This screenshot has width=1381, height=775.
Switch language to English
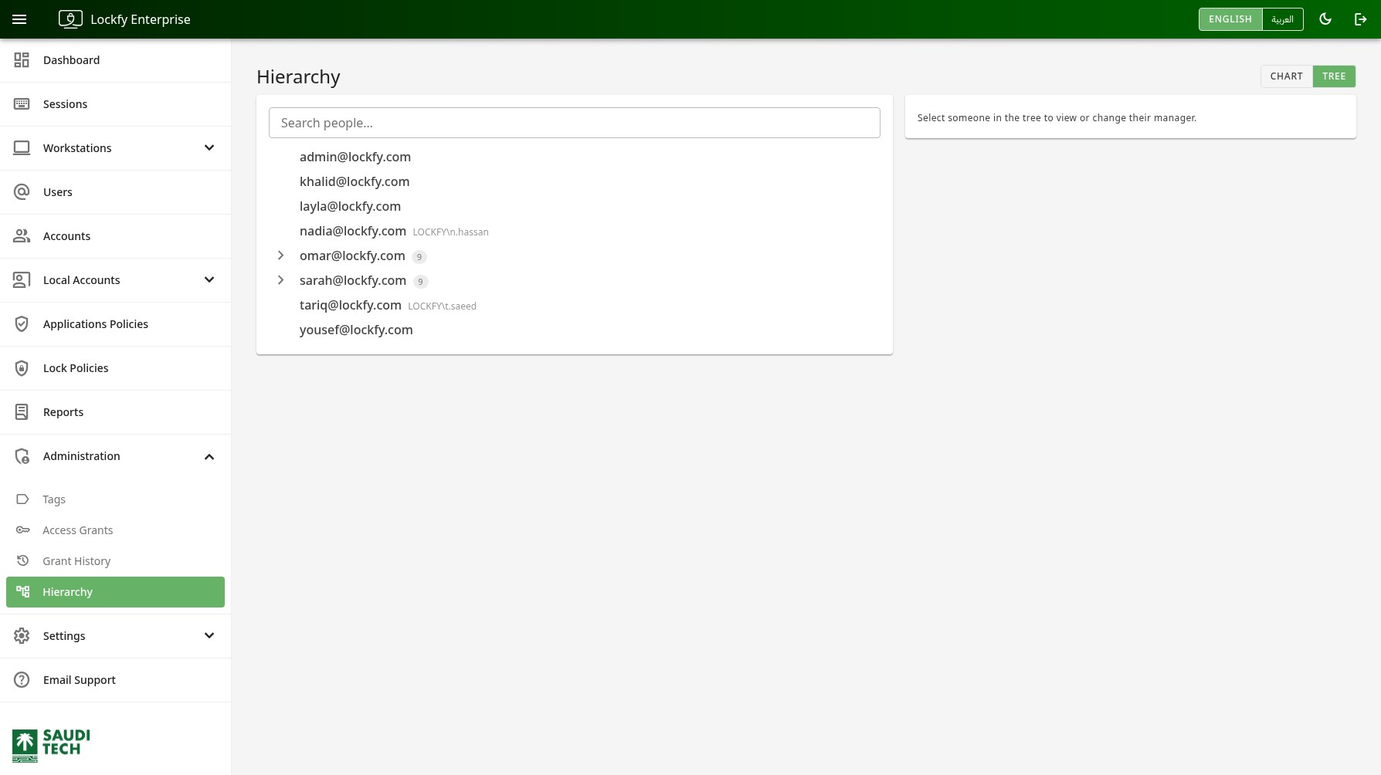click(1230, 19)
